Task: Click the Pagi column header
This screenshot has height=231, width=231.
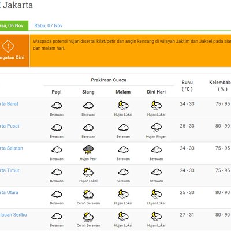Action: pyautogui.click(x=57, y=92)
